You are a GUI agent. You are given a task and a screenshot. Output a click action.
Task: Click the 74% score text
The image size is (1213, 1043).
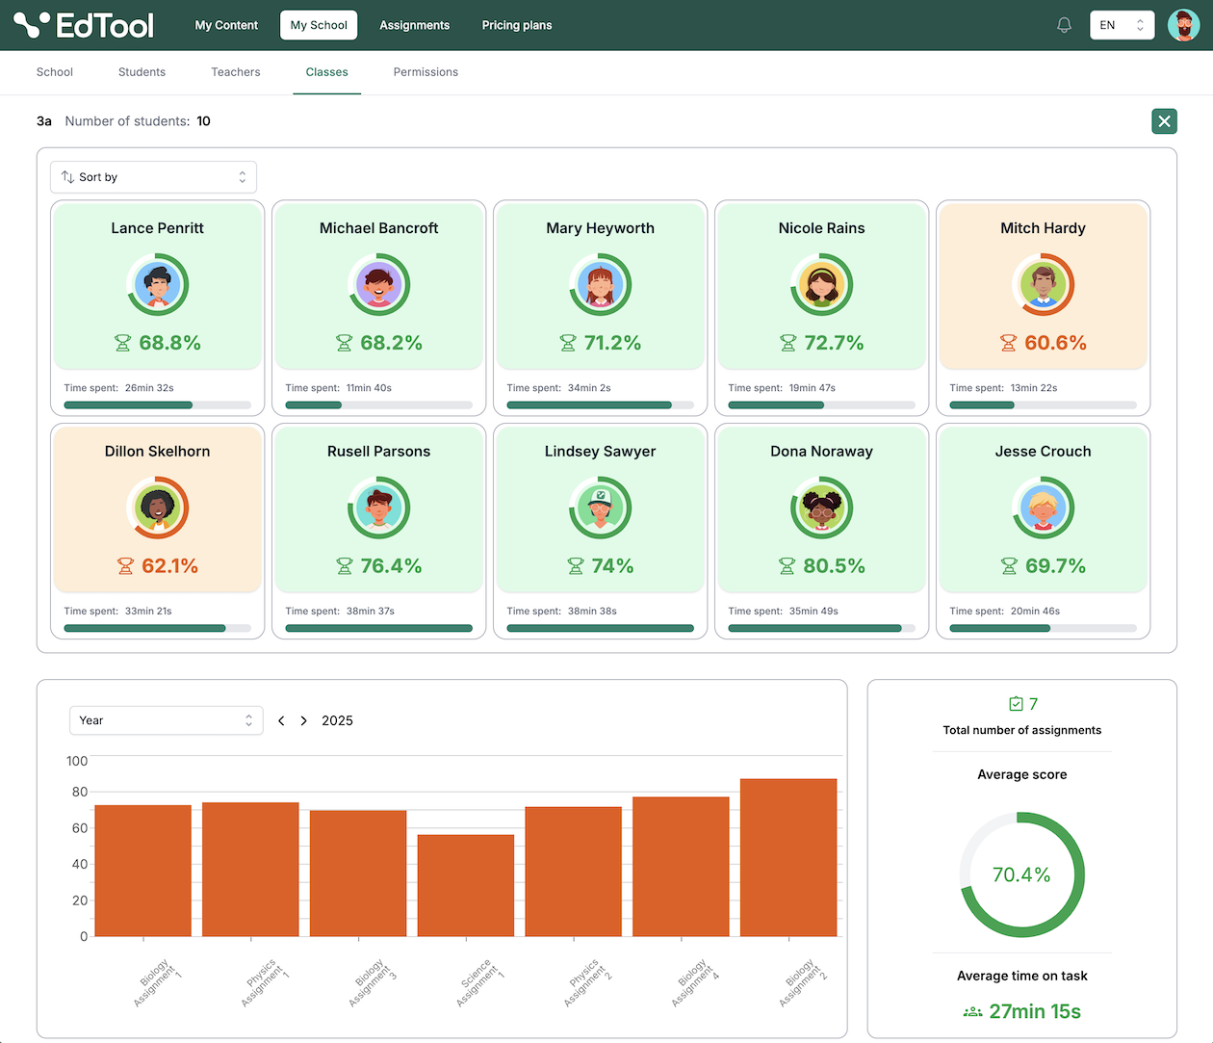[612, 566]
